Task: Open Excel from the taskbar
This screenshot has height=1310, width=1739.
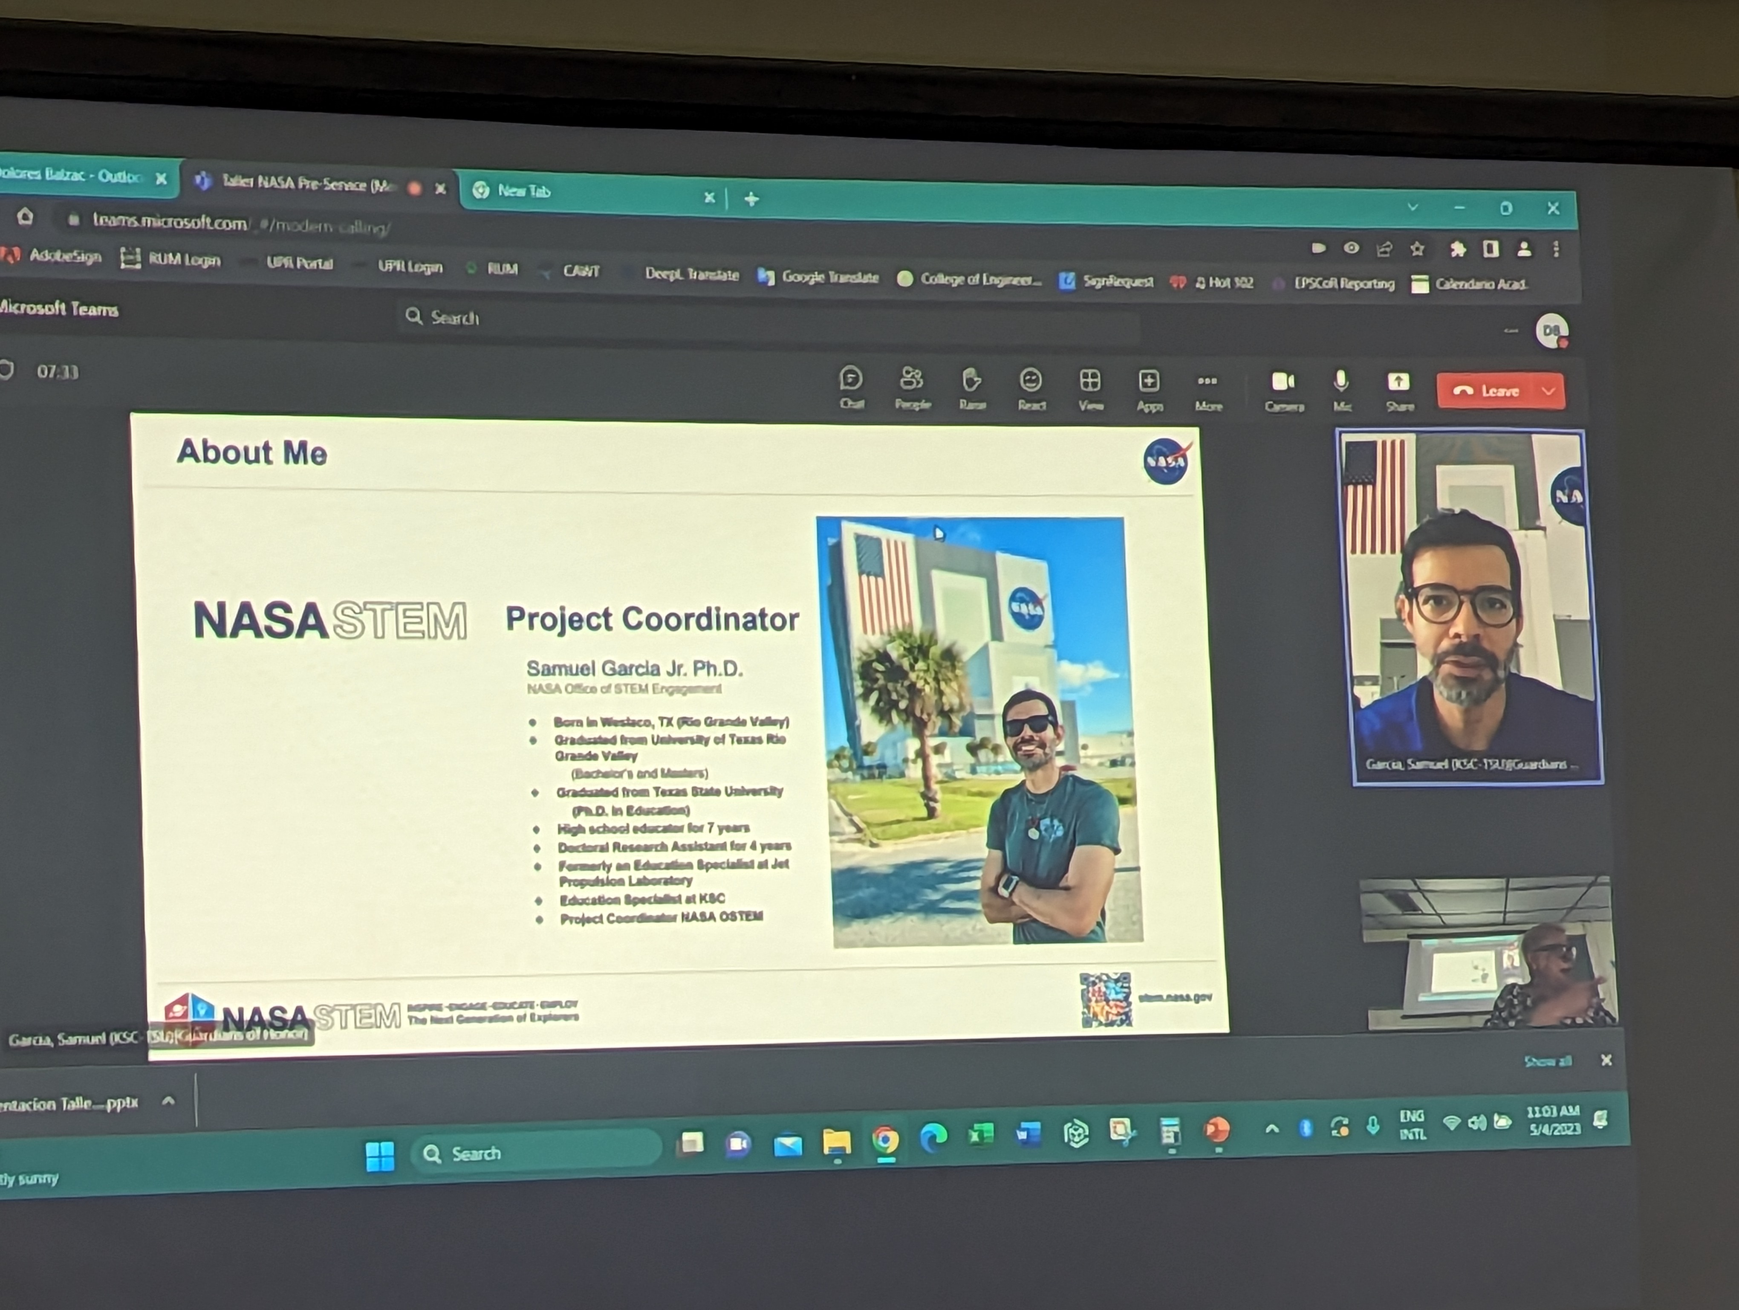Action: coord(980,1135)
